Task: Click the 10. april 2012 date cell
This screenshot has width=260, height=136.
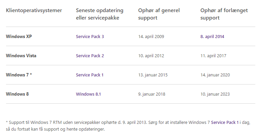Action: [x=151, y=56]
